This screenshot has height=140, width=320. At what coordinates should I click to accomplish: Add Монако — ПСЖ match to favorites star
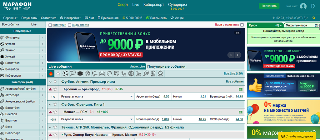coord(55,112)
